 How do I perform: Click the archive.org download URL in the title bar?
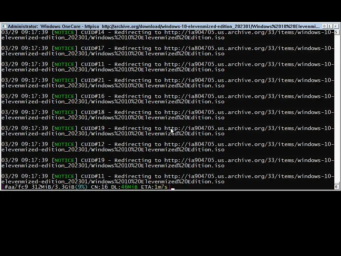click(210, 26)
